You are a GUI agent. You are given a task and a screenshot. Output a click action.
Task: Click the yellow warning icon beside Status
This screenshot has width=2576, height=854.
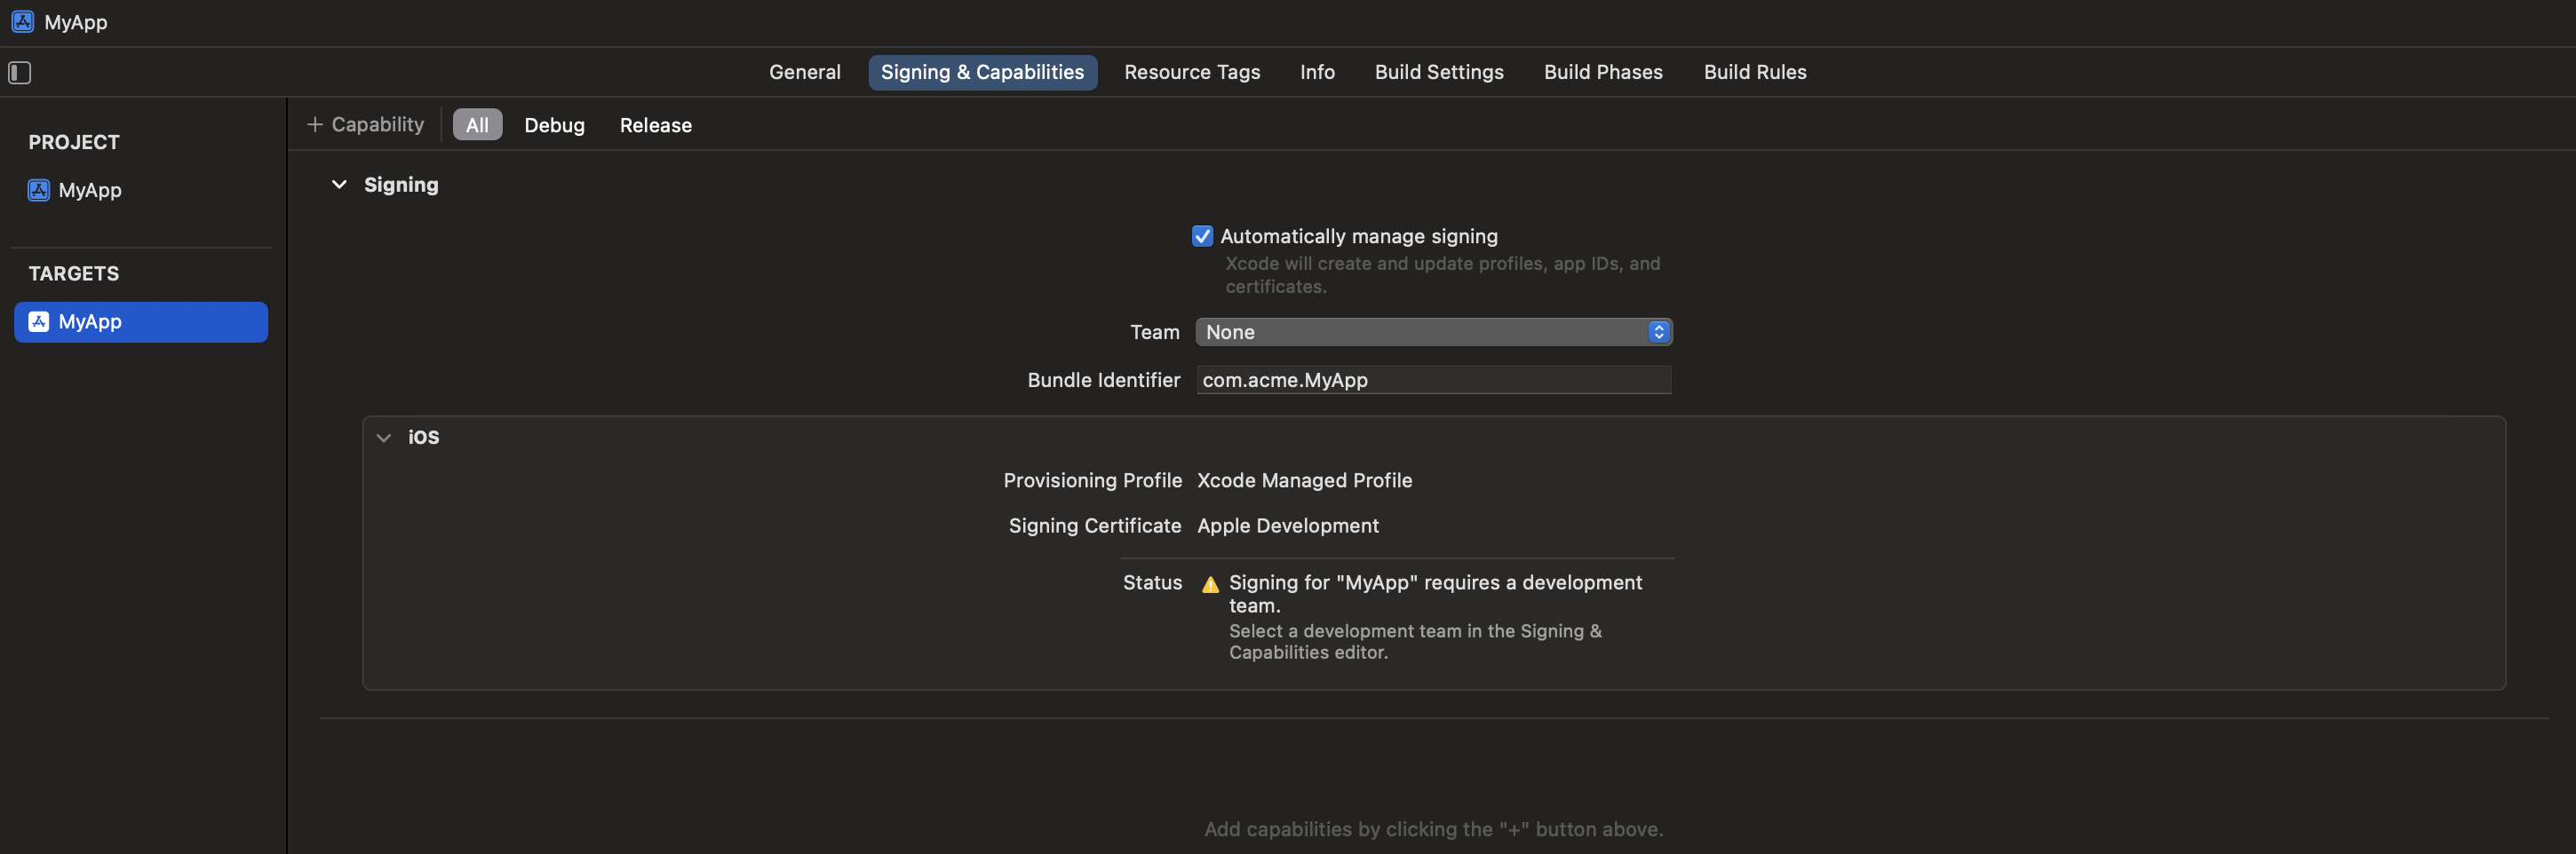coord(1210,584)
